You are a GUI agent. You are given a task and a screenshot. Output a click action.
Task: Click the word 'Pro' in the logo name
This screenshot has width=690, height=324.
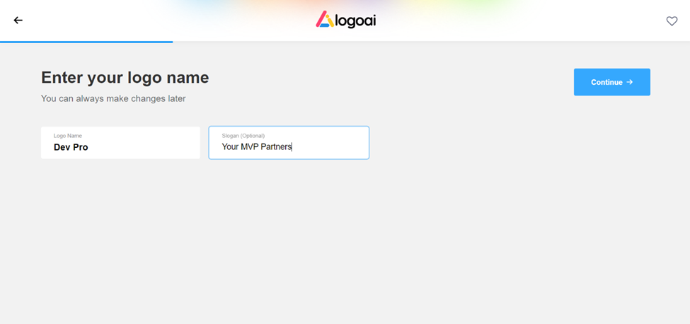coord(81,147)
